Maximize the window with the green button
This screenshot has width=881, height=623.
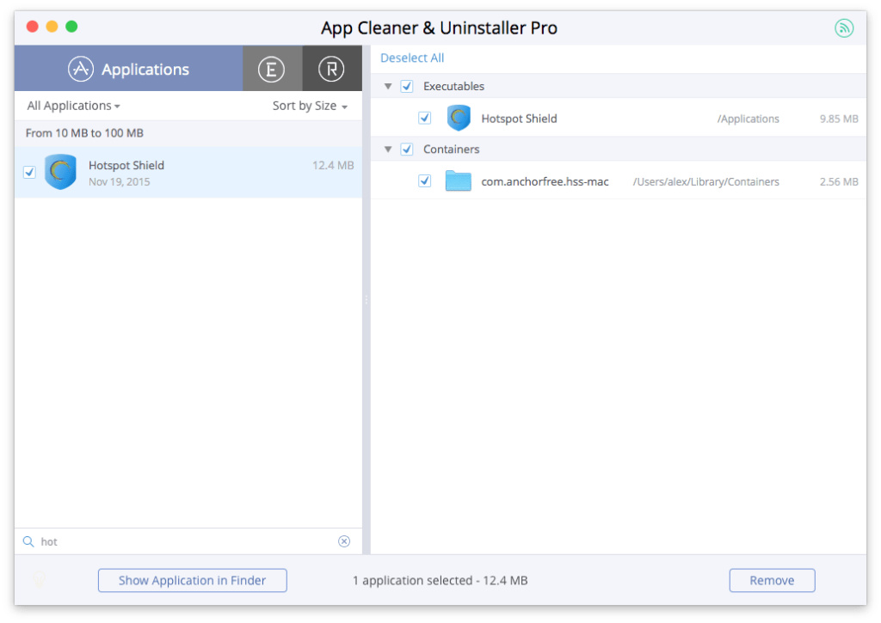(x=72, y=27)
